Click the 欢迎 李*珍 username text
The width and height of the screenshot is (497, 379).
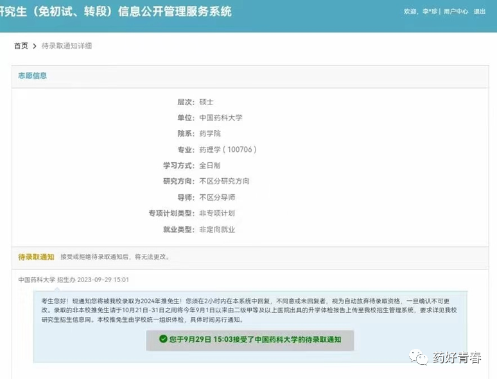(421, 12)
